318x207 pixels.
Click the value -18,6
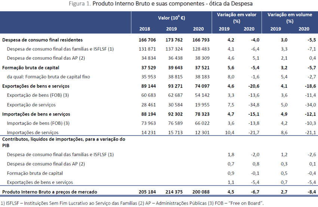(x=310, y=86)
